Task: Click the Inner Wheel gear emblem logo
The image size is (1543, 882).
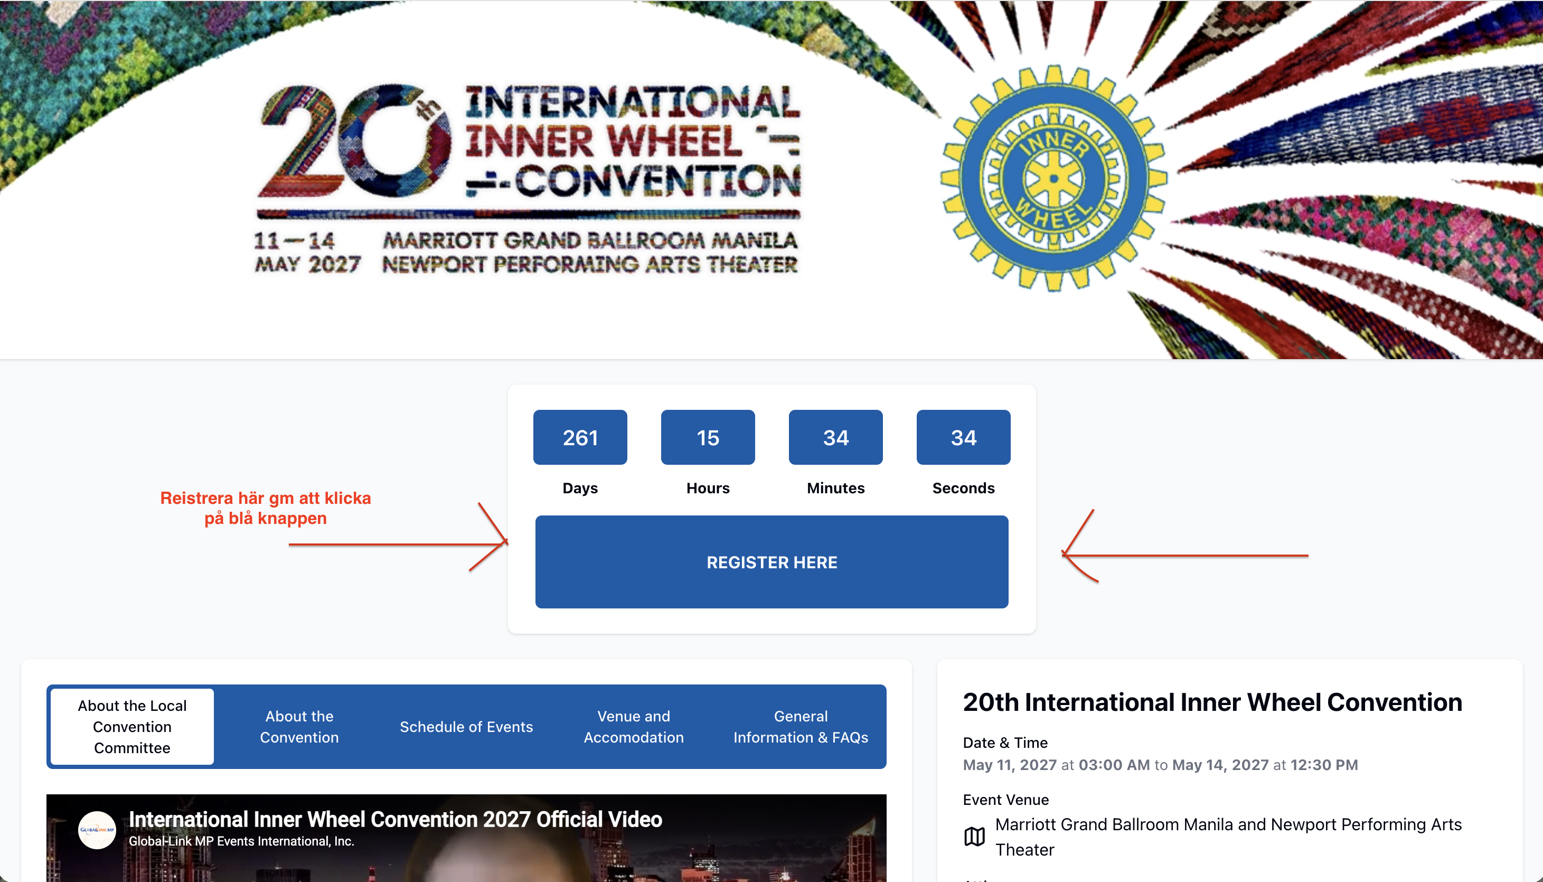Action: [1053, 179]
